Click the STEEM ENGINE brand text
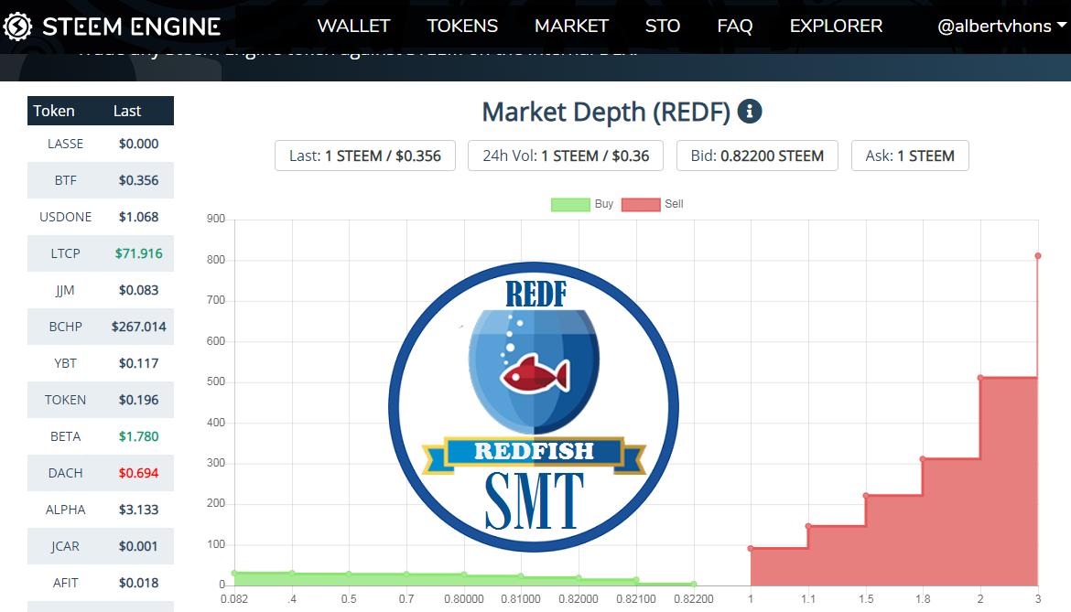The image size is (1071, 612). tap(131, 27)
